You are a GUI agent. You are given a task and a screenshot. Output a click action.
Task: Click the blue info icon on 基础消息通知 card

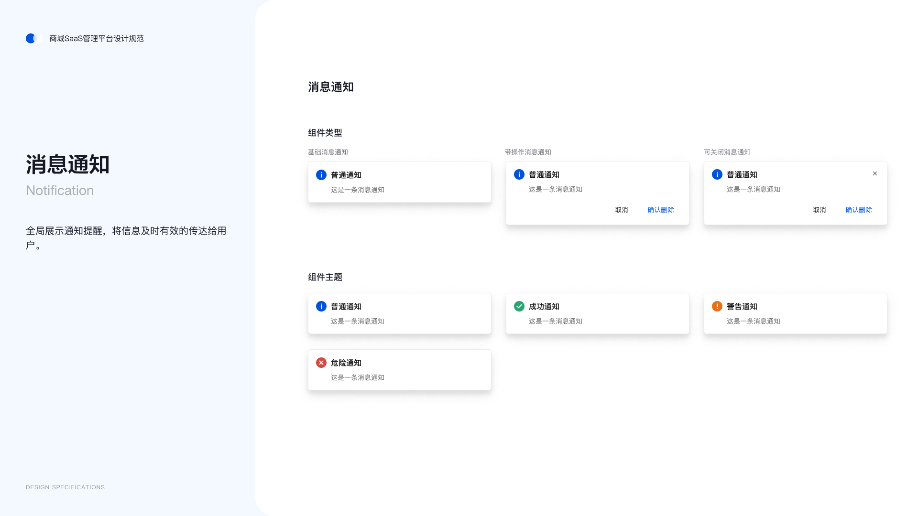tap(321, 175)
